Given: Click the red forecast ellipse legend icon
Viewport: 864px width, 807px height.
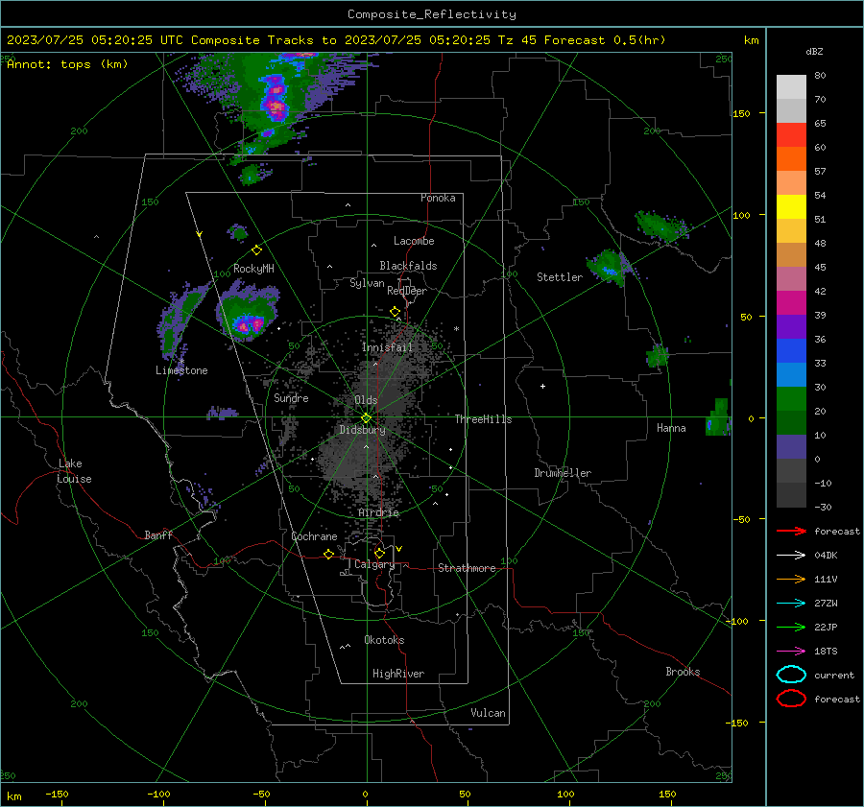Looking at the screenshot, I should [x=791, y=699].
